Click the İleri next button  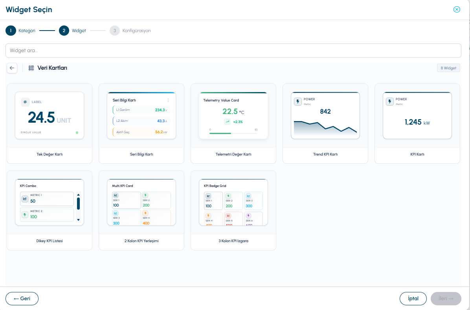pos(446,299)
